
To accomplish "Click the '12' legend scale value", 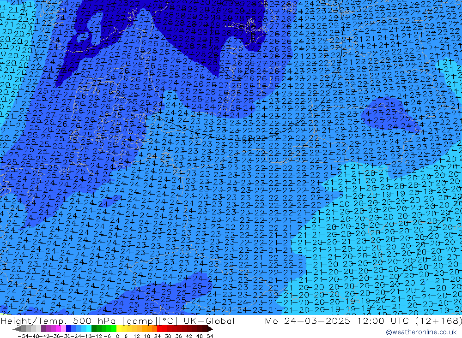I will [136, 336].
